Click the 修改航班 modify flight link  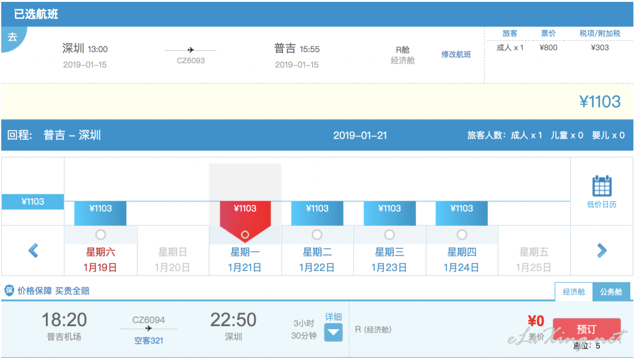(x=456, y=54)
